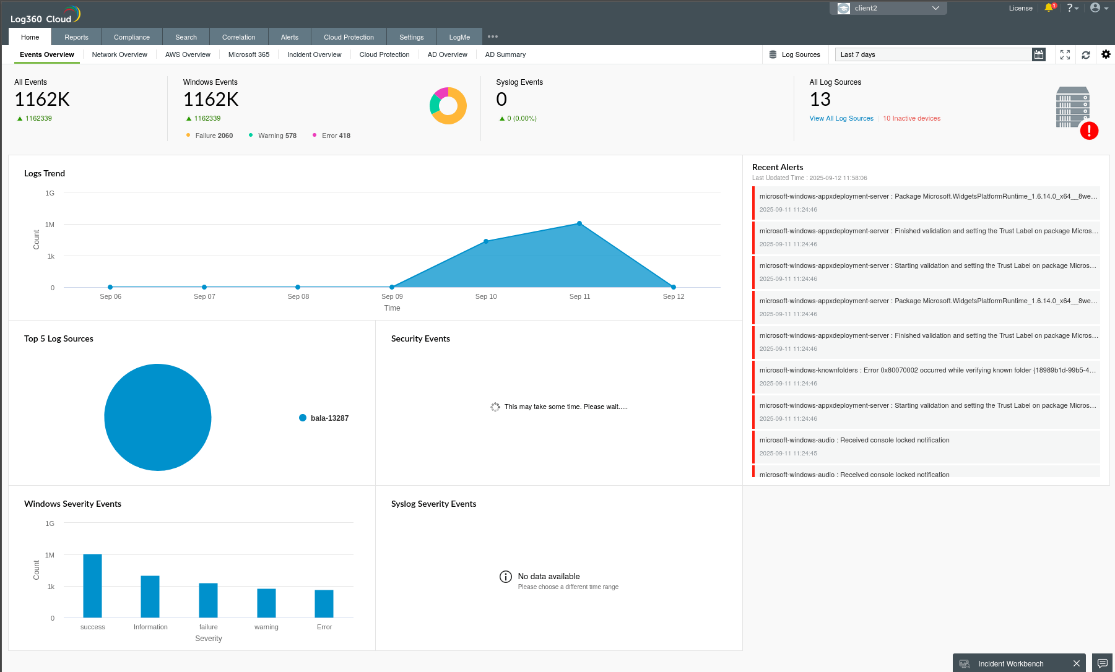Refresh the dashboard with the reload icon
1115x672 pixels.
pos(1085,54)
